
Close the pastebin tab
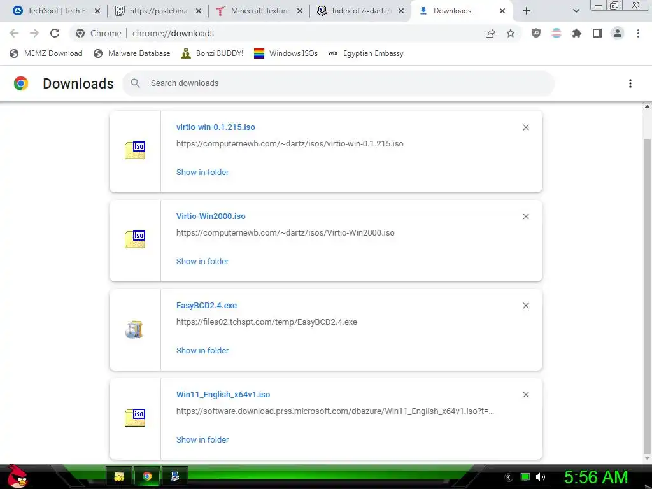(199, 11)
